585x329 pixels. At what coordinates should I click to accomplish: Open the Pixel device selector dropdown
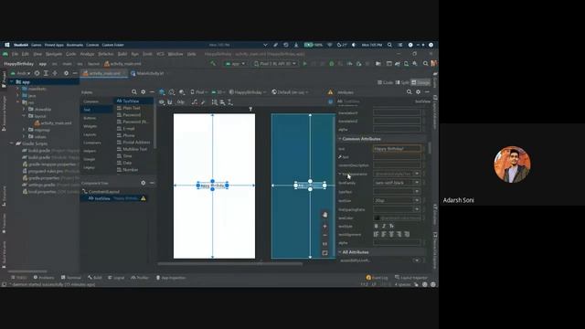coord(275,64)
